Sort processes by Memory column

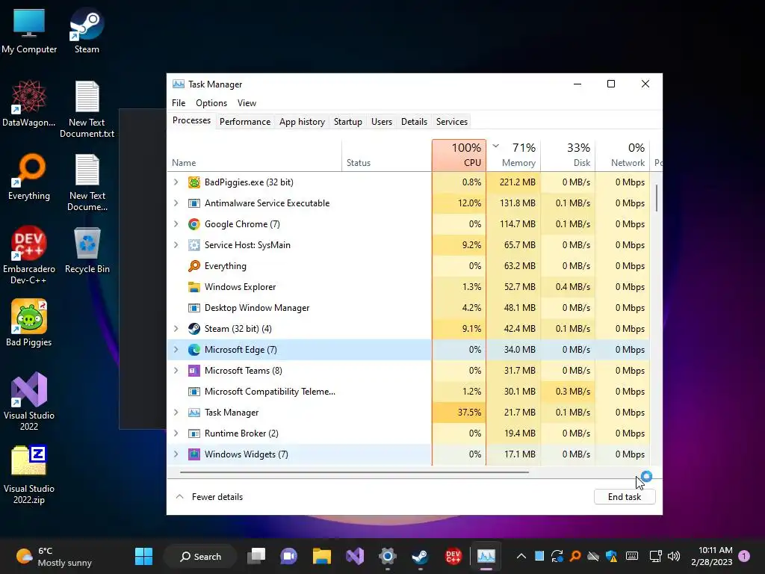click(x=514, y=155)
